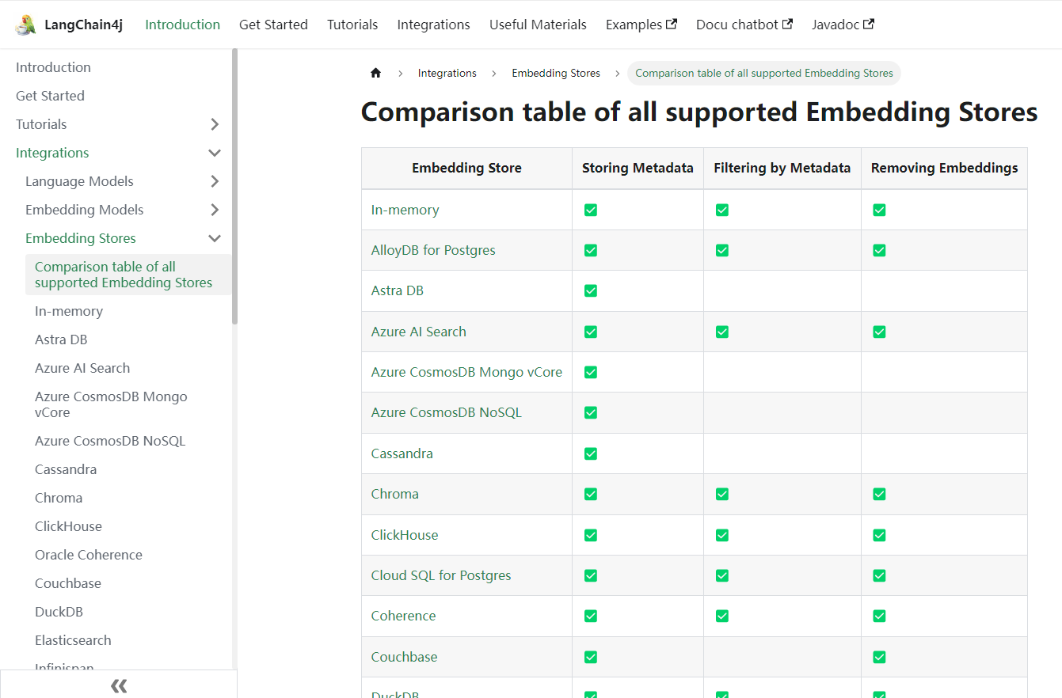Open the Introduction tab in top navbar
Screen dimensions: 1062x698
[x=182, y=25]
